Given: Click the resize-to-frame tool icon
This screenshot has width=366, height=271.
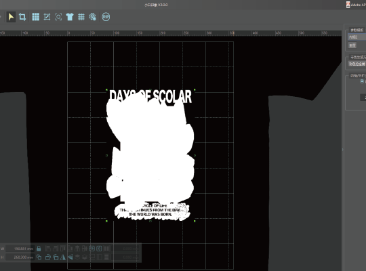Looking at the screenshot, I should (47, 17).
